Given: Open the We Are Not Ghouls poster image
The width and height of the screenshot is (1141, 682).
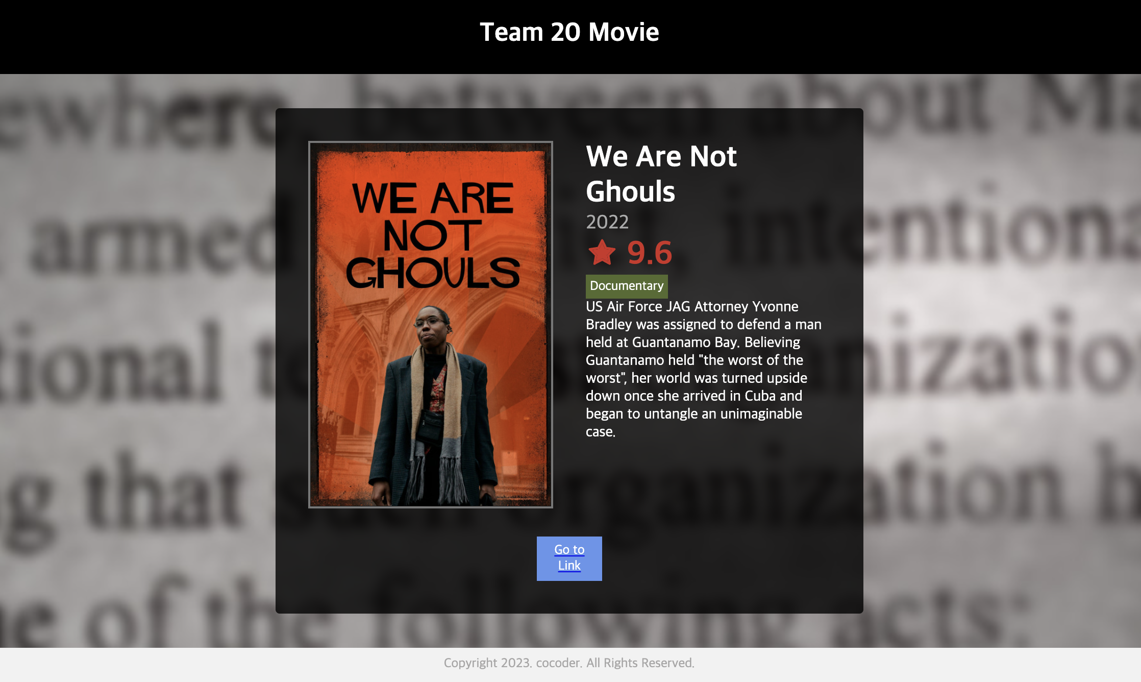Looking at the screenshot, I should pyautogui.click(x=431, y=325).
